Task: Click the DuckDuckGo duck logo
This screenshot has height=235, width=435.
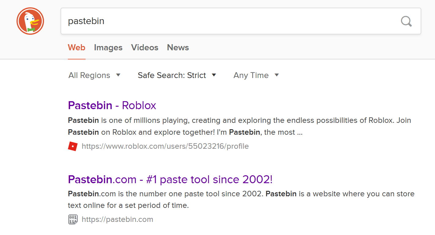Action: coord(30,21)
